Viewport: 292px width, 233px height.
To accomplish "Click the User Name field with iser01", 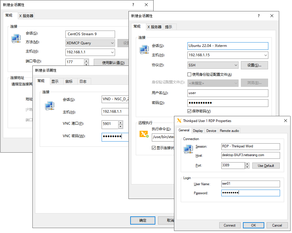I will [x=251, y=184].
